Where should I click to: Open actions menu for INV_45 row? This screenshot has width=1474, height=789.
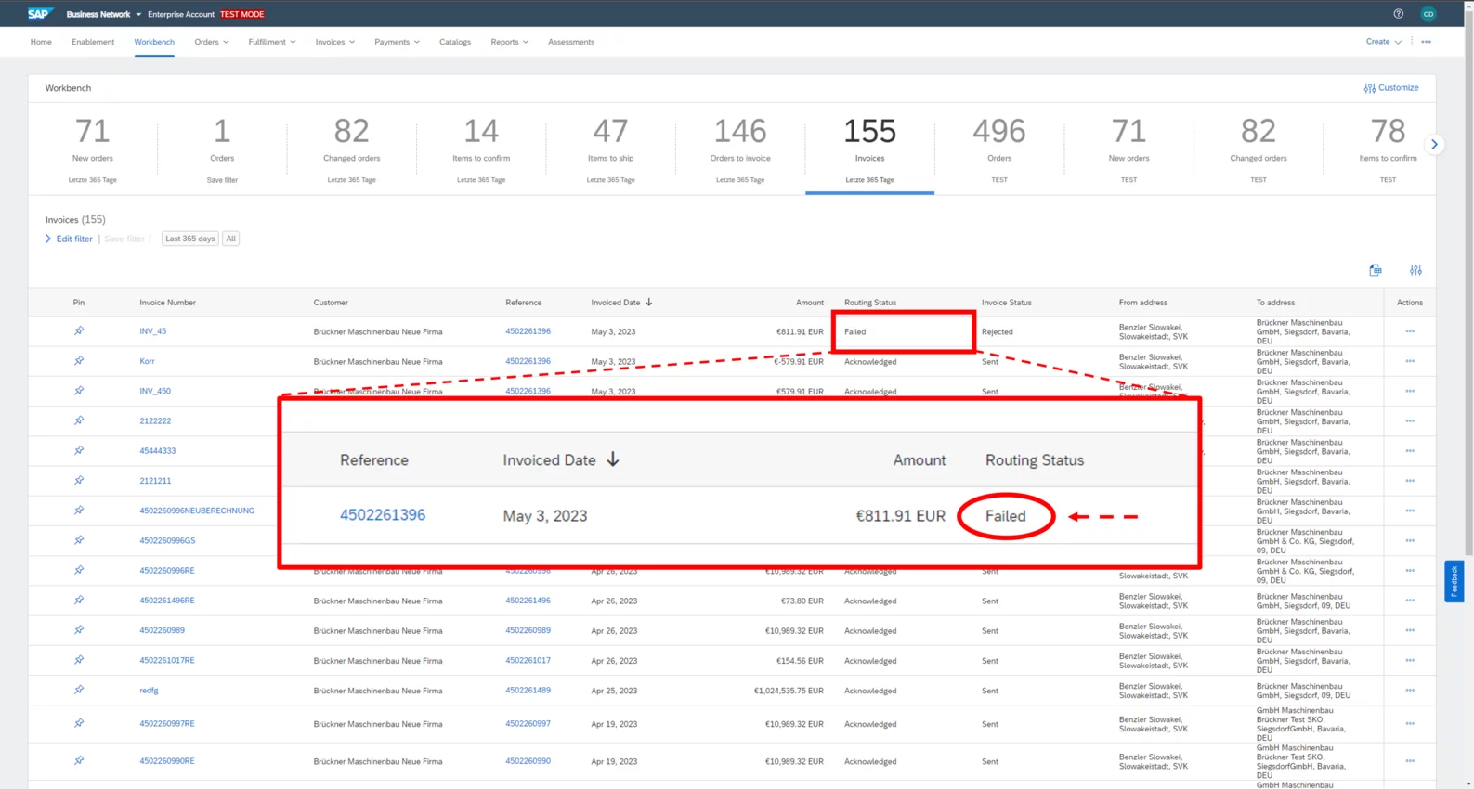[1409, 331]
